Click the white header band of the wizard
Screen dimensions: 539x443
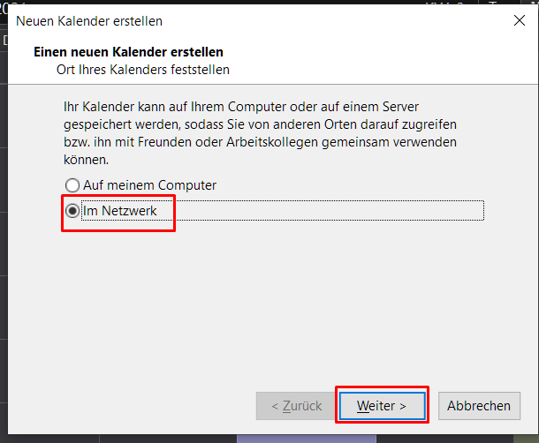tap(398, 60)
